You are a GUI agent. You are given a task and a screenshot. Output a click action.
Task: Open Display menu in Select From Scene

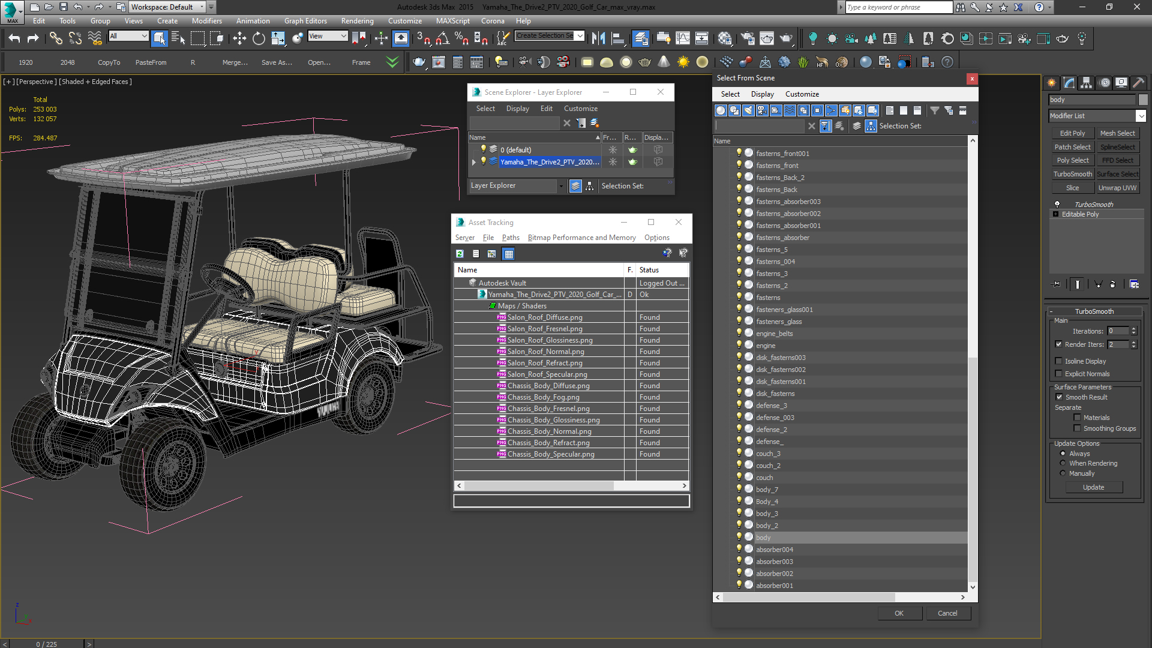tap(762, 94)
